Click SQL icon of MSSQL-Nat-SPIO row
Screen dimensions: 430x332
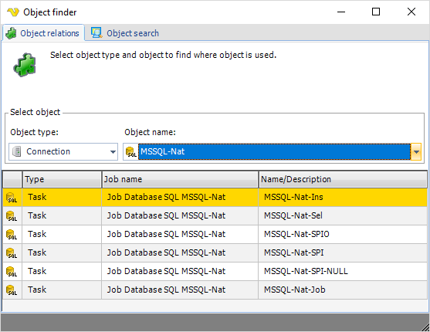pyautogui.click(x=12, y=235)
